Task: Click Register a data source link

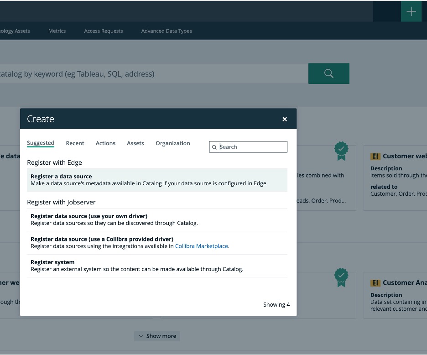Action: (x=61, y=177)
